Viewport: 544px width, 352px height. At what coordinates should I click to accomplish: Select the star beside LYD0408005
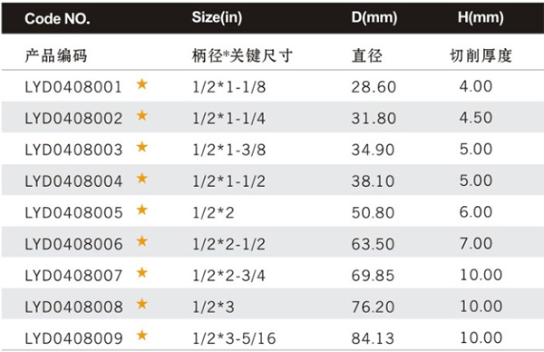click(142, 210)
